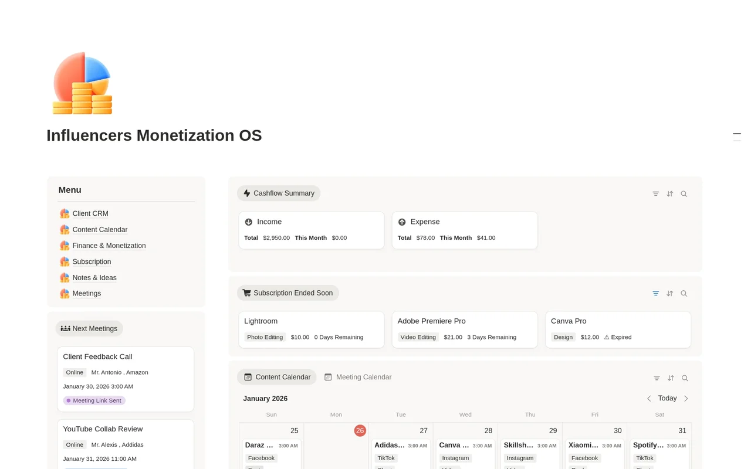Select the Cashflow Summary view tab
751x469 pixels.
[279, 193]
